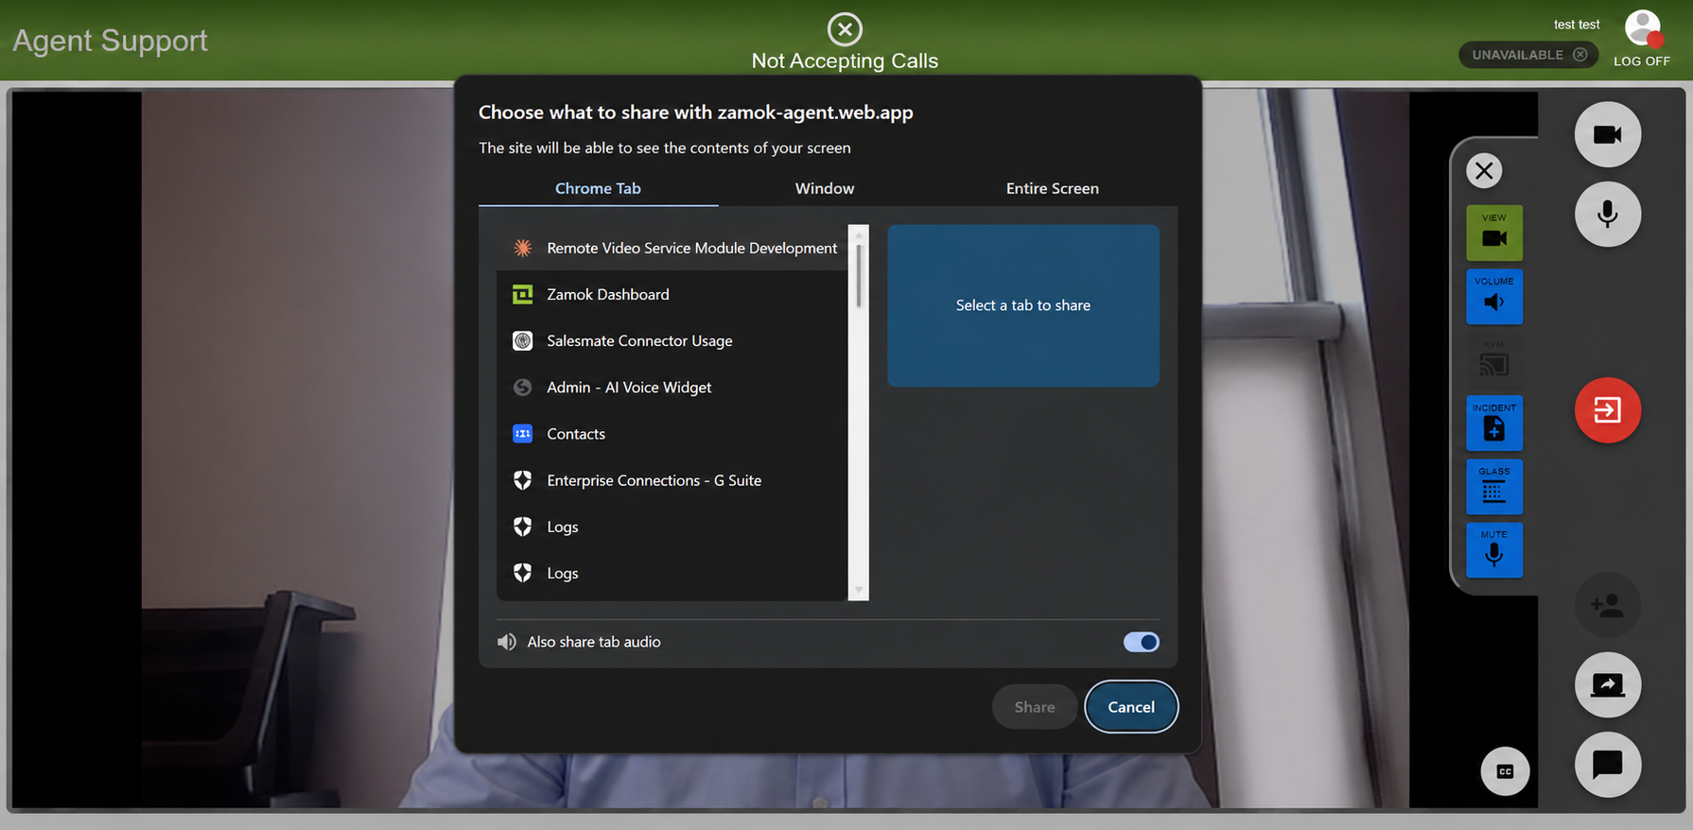The image size is (1693, 830).
Task: Click the speaker icon beside Also share tab audio
Action: coord(507,642)
